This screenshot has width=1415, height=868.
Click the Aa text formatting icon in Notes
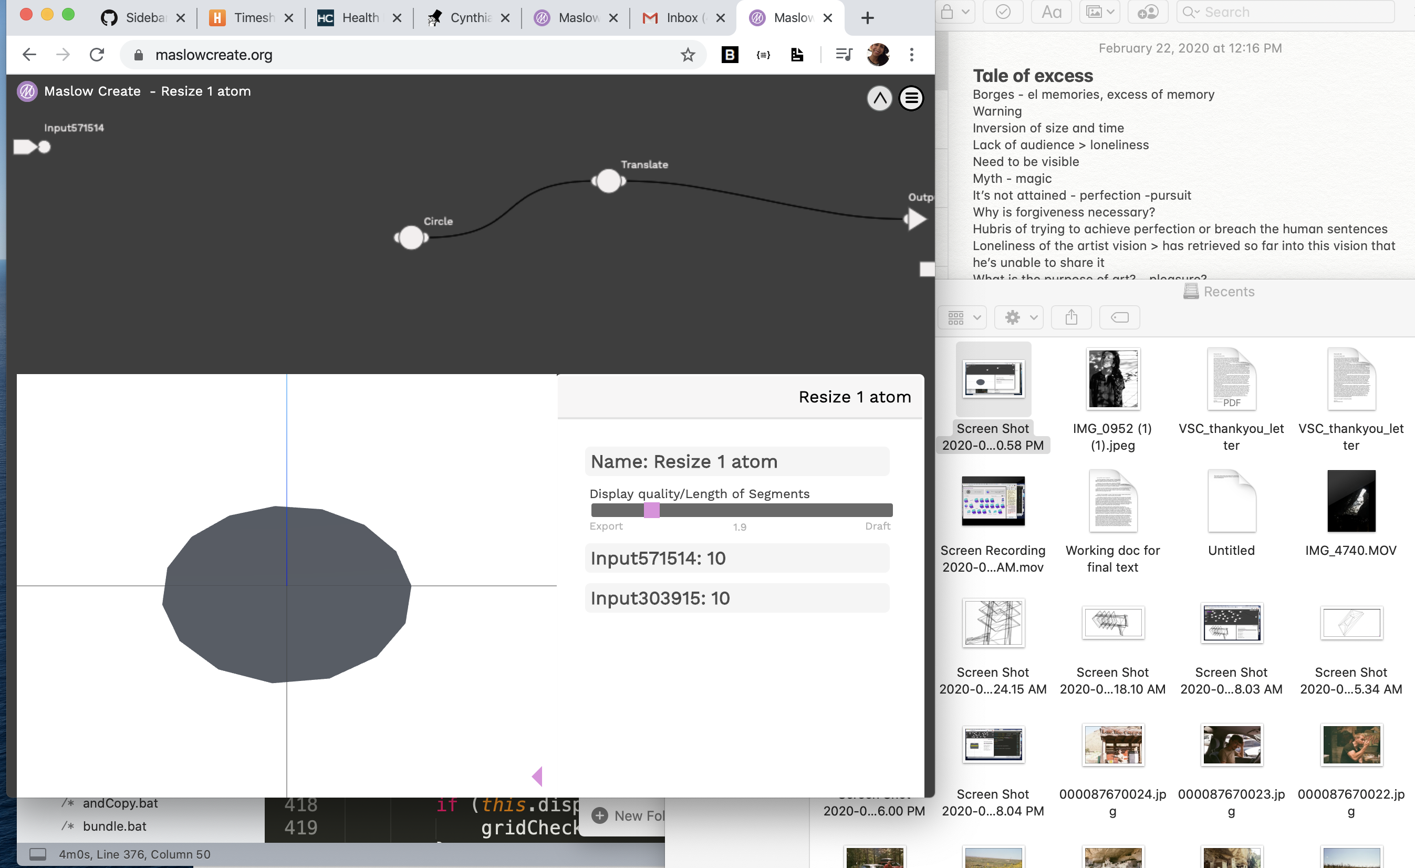1051,12
